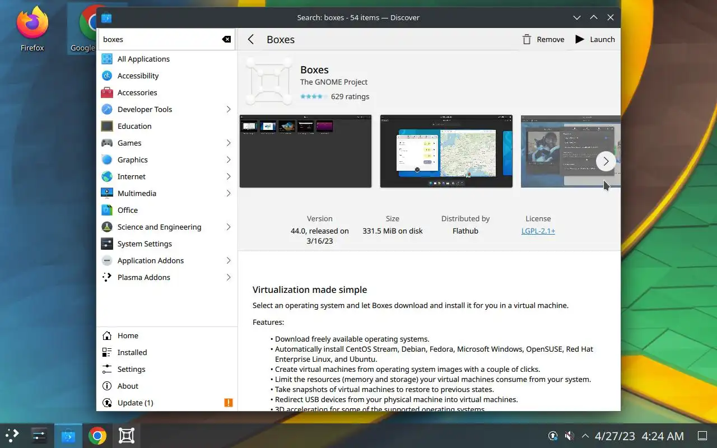Select the Accessories toolbox icon

(x=107, y=92)
